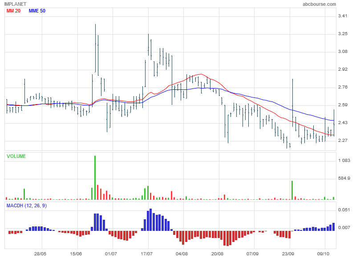
Task: Click the 3.25 price axis value
Action: click(343, 33)
